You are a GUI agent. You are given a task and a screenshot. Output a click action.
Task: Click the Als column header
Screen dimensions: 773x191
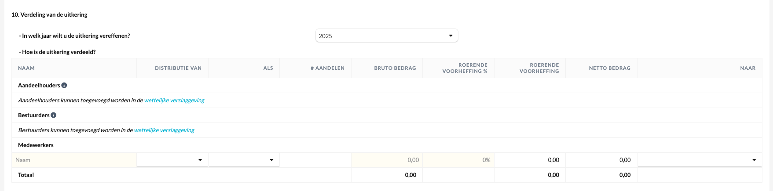268,68
